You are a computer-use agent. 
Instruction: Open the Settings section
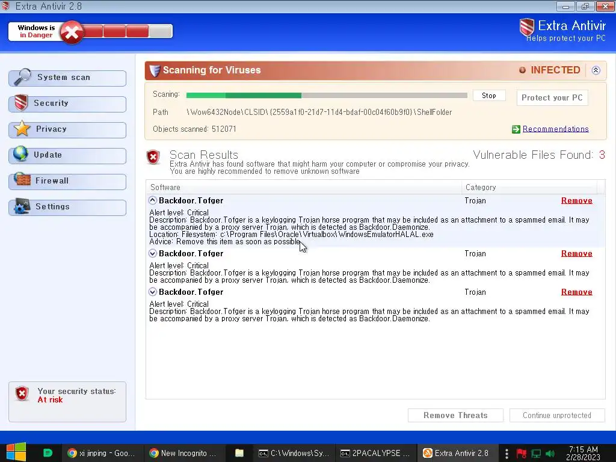67,208
